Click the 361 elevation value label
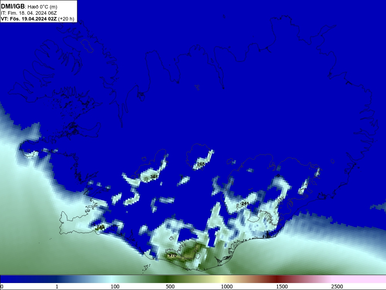 pyautogui.click(x=154, y=177)
